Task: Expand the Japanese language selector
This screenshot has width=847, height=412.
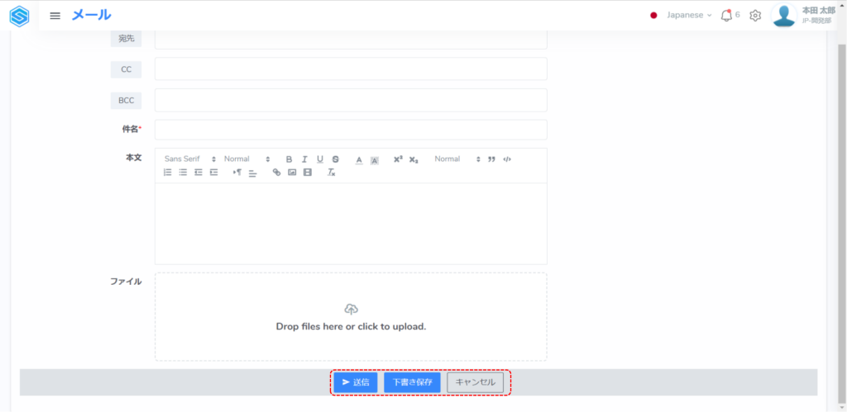Action: pos(682,15)
